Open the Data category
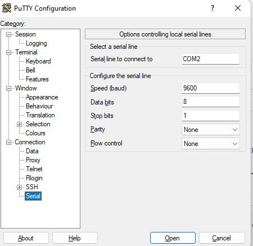Screen dimensions: 253x246 (32, 151)
